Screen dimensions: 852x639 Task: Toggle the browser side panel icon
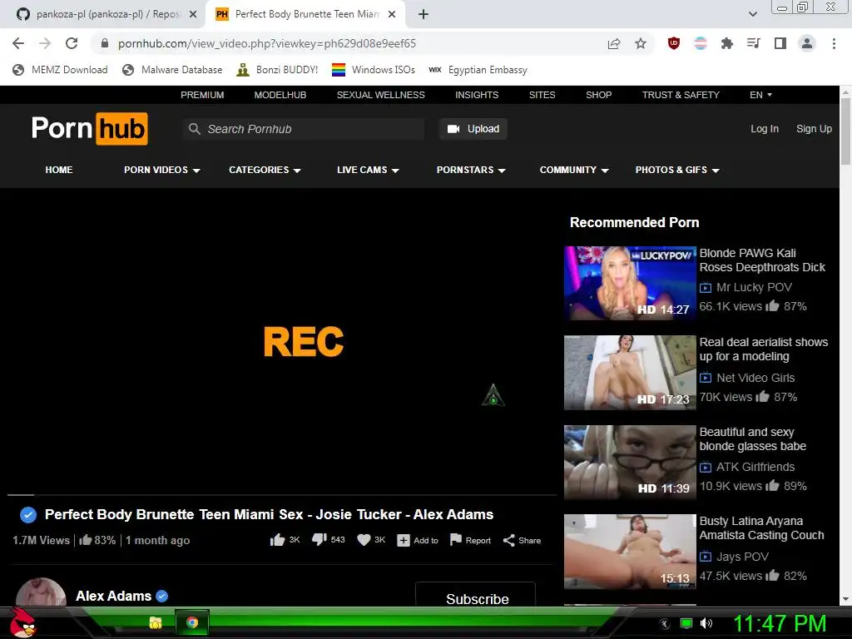tap(780, 43)
